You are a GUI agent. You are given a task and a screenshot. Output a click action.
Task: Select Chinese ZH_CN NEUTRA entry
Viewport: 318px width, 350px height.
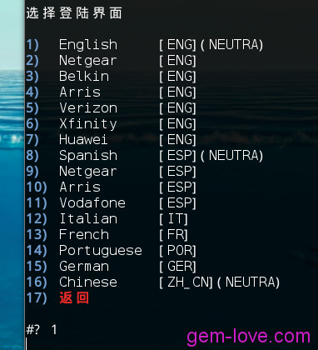point(152,282)
